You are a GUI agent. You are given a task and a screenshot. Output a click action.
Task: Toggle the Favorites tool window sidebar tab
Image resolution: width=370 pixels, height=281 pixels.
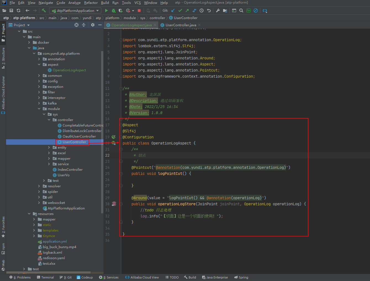(x=3, y=227)
